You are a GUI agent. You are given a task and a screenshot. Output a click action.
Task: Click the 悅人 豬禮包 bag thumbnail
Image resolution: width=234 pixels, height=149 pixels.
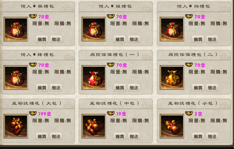(16, 77)
